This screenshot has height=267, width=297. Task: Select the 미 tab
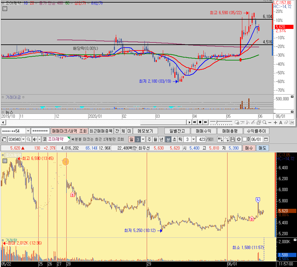tap(129, 131)
